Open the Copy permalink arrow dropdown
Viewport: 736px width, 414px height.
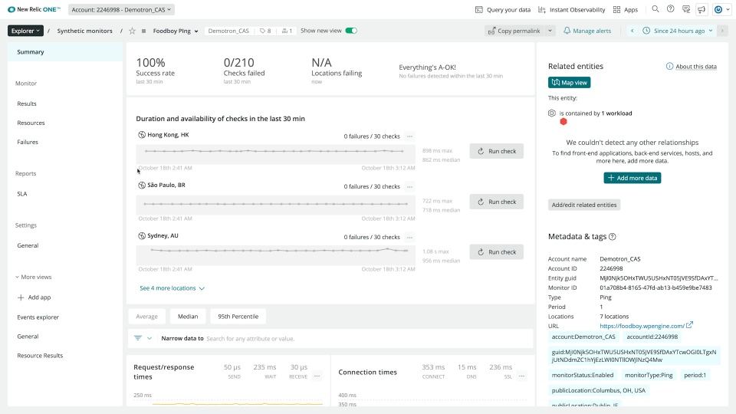[550, 31]
